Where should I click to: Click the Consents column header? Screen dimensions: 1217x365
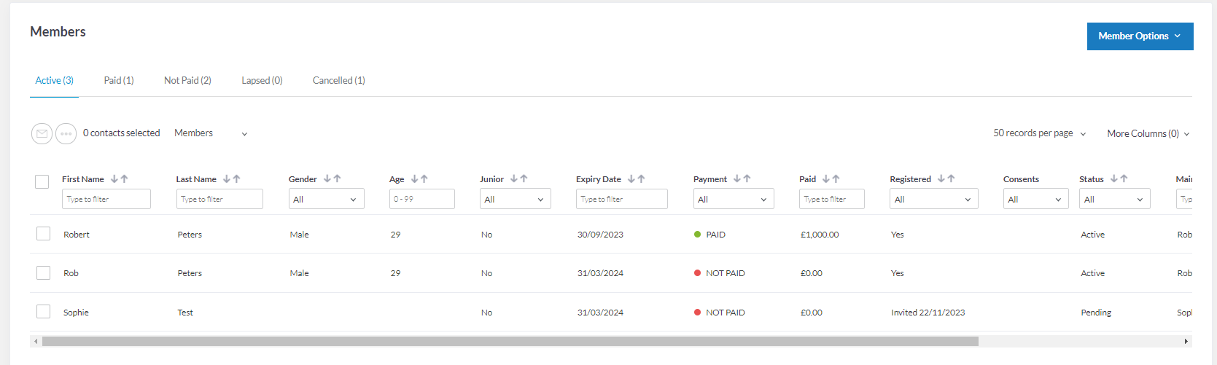(x=1021, y=179)
